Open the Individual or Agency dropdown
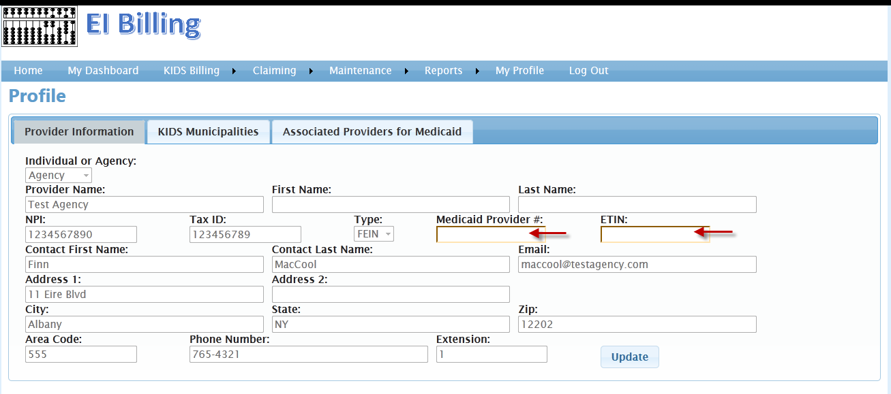Image resolution: width=891 pixels, height=394 pixels. coord(58,175)
